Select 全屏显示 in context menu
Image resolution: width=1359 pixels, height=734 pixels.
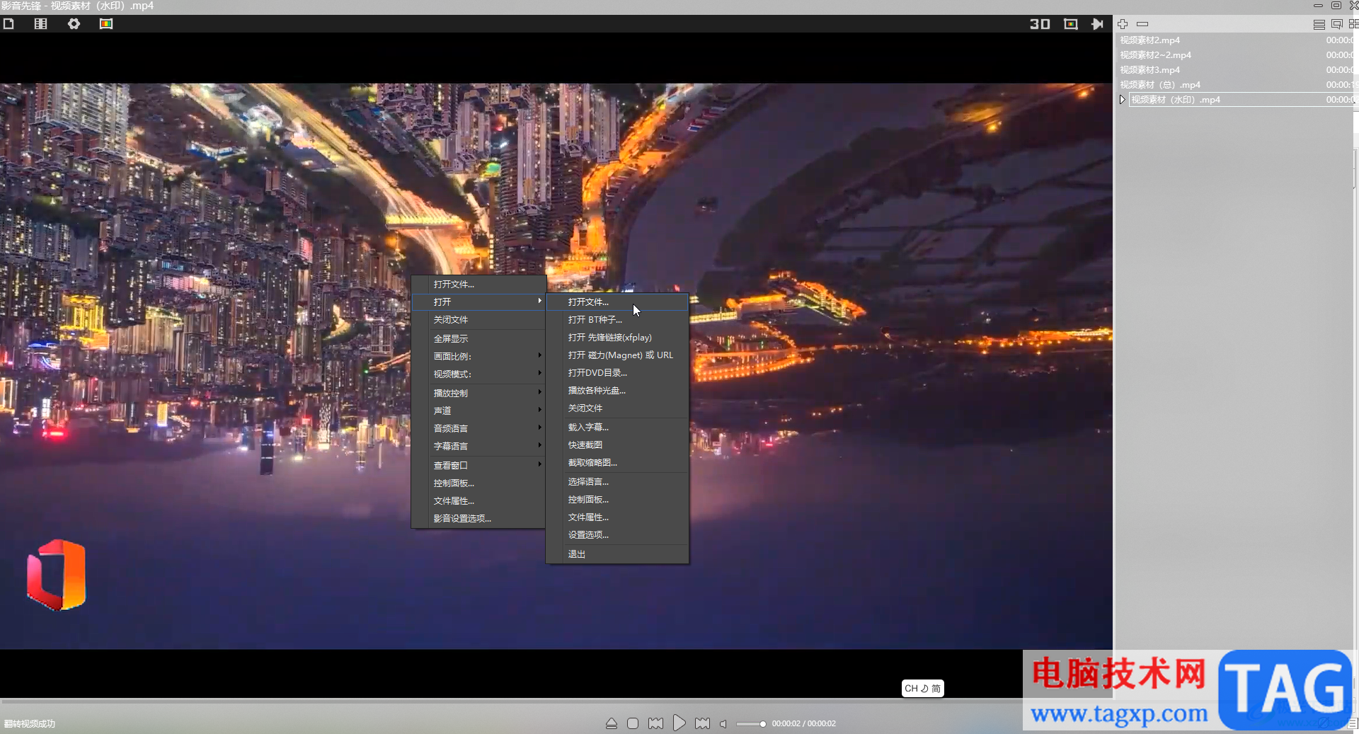click(x=478, y=338)
